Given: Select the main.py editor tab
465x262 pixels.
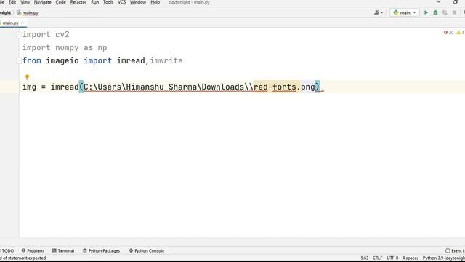Looking at the screenshot, I should pyautogui.click(x=11, y=23).
